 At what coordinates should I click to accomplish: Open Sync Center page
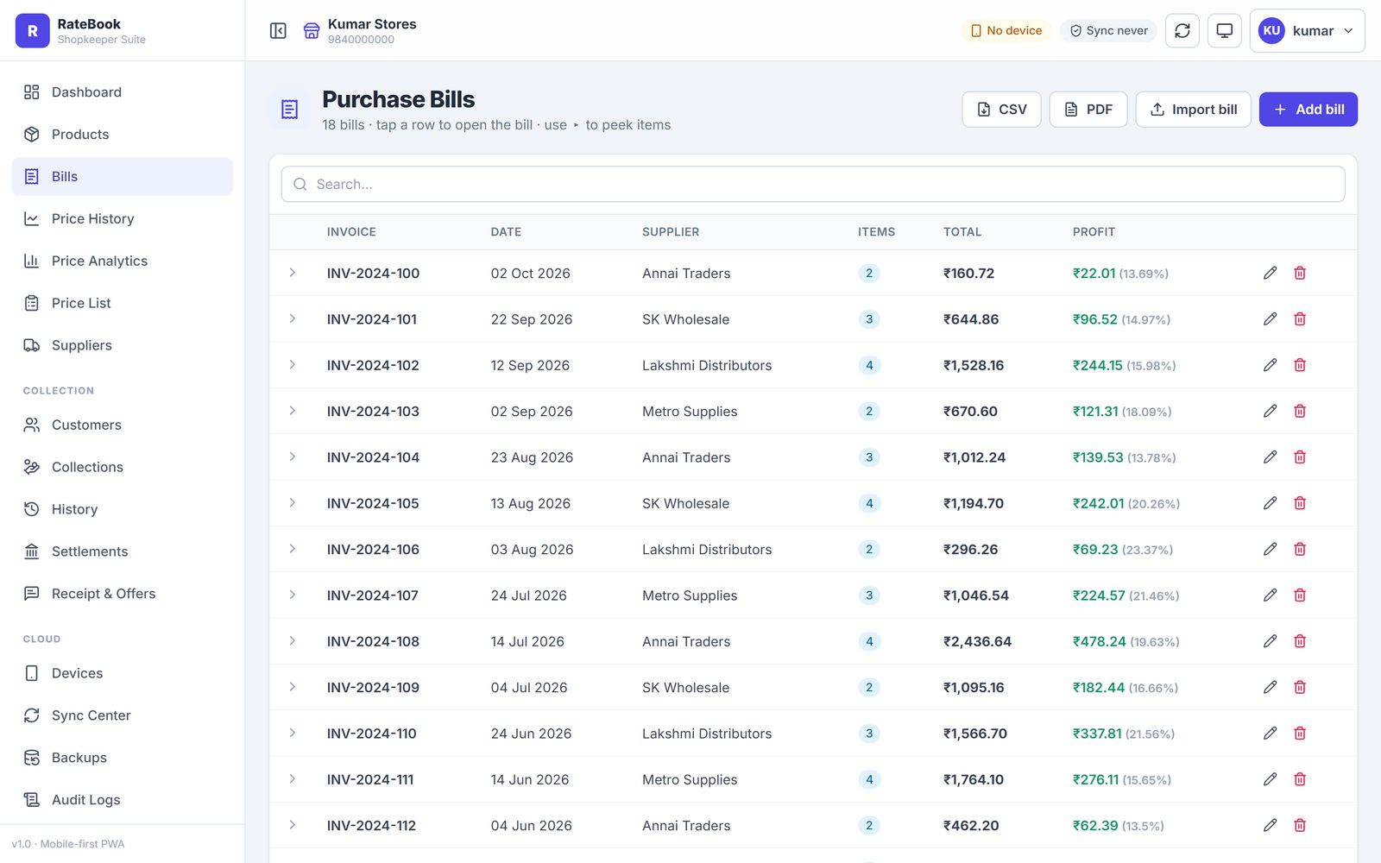point(122,715)
